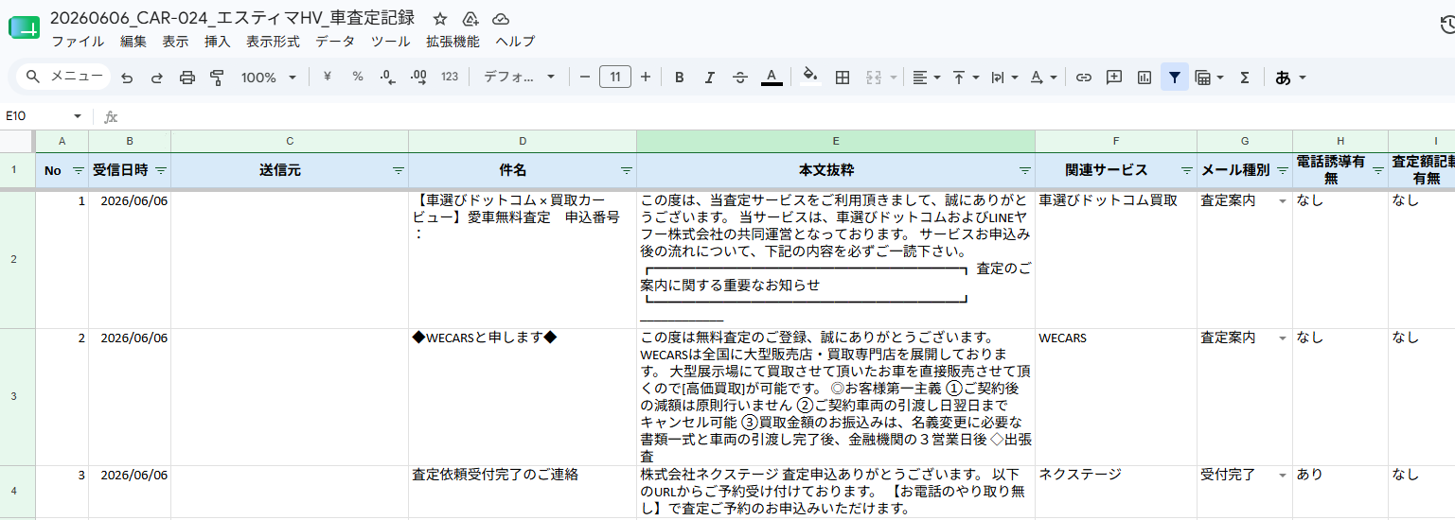Open the ファイル menu
Image resolution: width=1455 pixels, height=520 pixels.
coord(78,42)
